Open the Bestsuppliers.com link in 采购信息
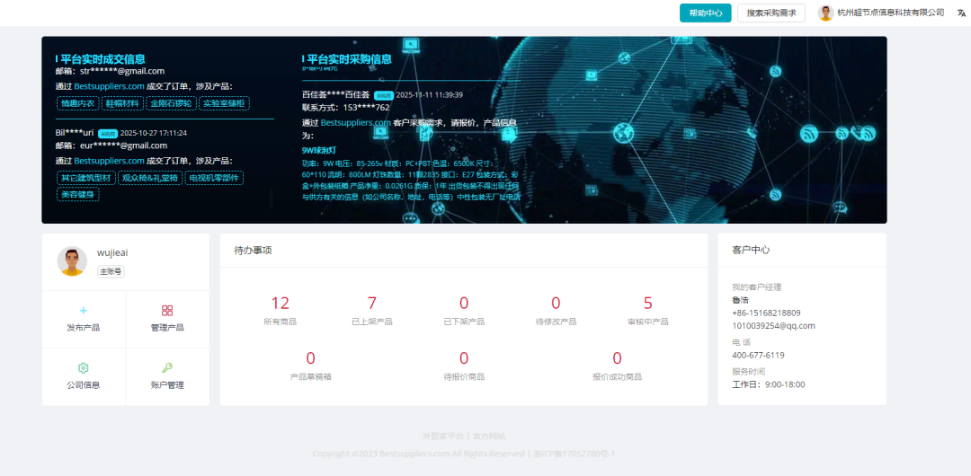 coord(356,123)
